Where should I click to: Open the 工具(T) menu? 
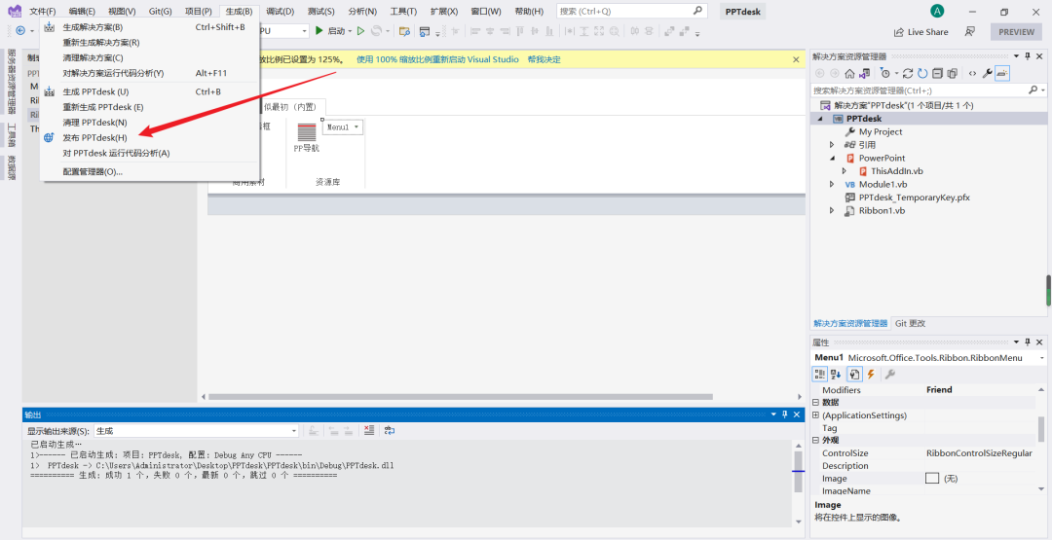[x=403, y=12]
